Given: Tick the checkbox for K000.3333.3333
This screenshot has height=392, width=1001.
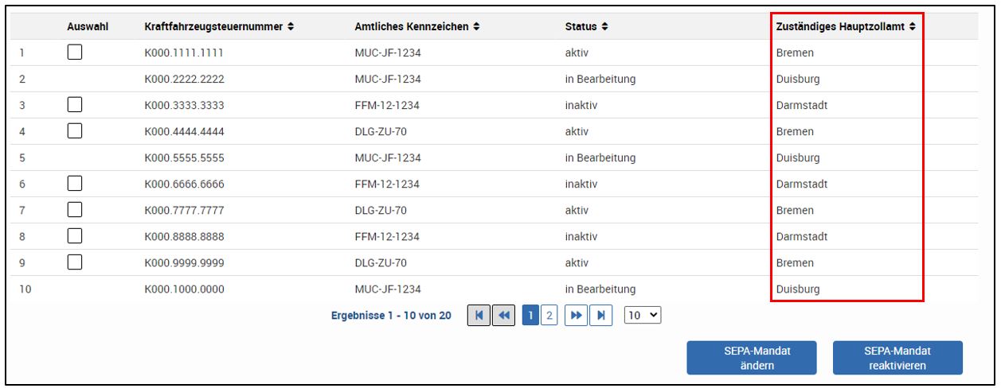Looking at the screenshot, I should 75,105.
